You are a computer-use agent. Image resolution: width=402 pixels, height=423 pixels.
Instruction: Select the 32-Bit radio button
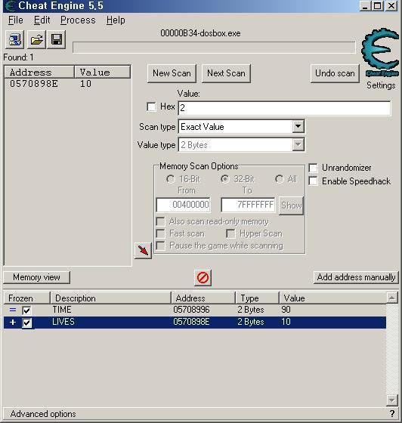tap(225, 179)
